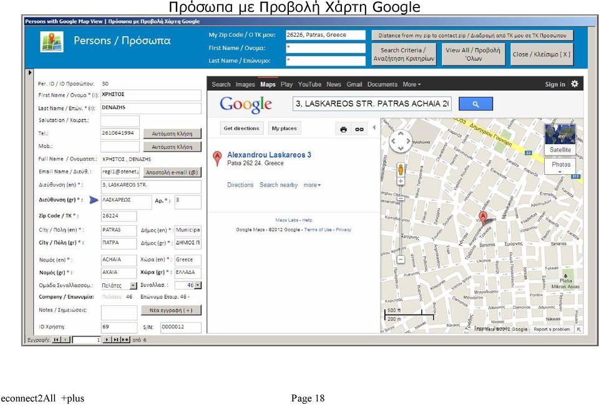The height and width of the screenshot is (405, 599).
Task: Click Last Name search field in header
Action: (x=326, y=61)
